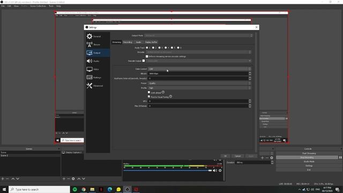Screen dimensions: 343x193
Task: Move source up in Sources panel
Action: pyautogui.click(x=79, y=179)
